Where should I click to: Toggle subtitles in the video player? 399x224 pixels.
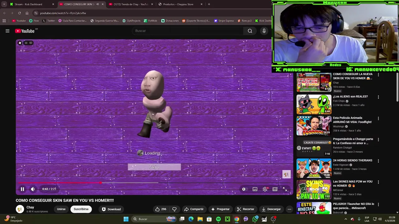pyautogui.click(x=255, y=189)
